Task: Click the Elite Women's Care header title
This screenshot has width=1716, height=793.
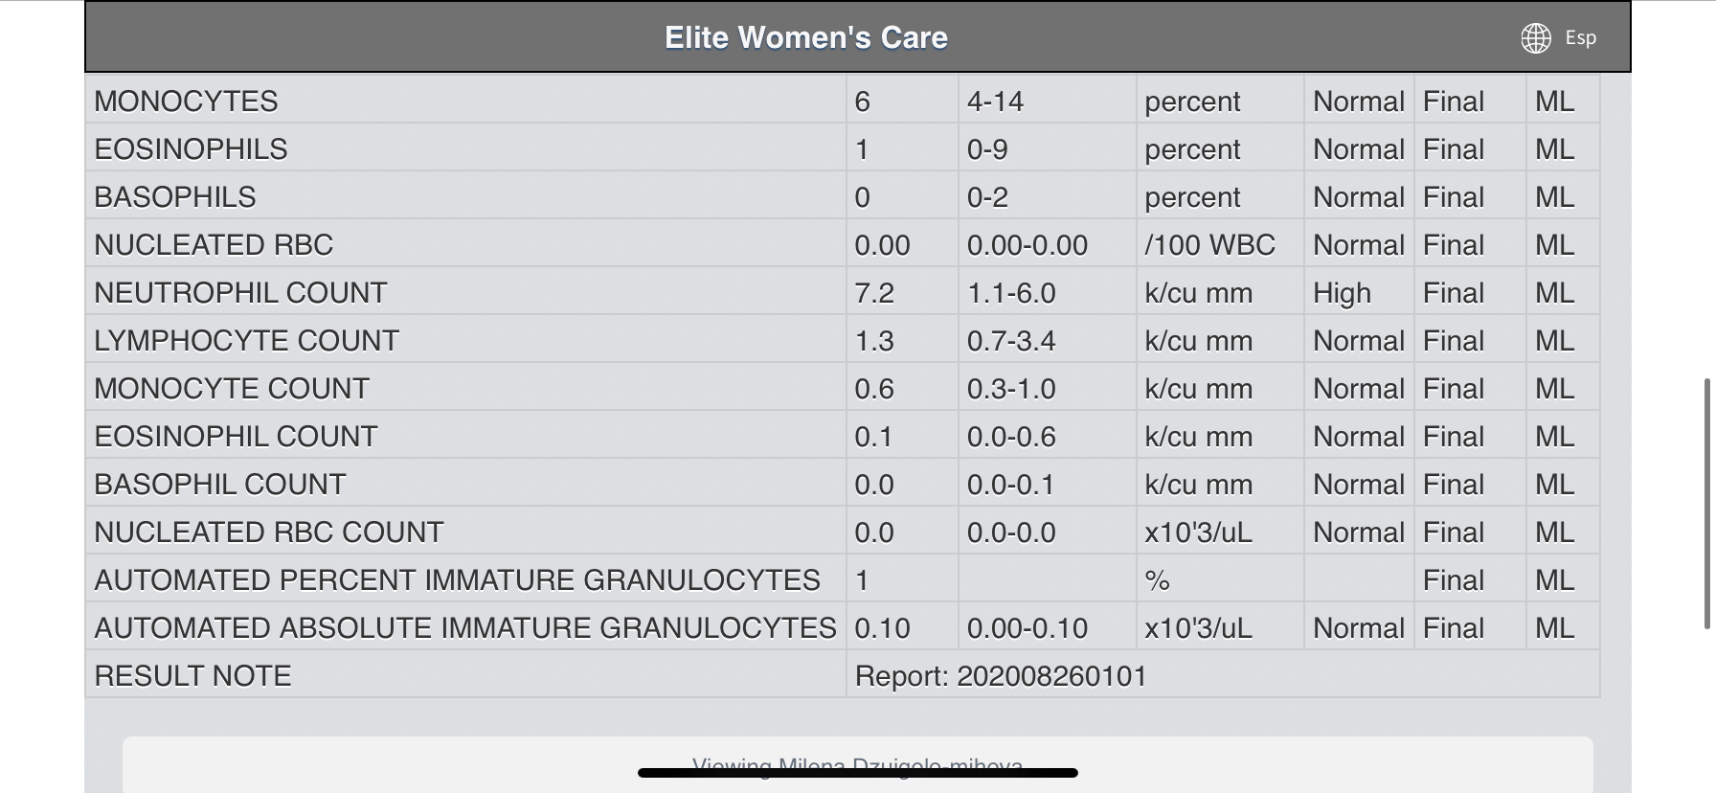Action: 806,38
